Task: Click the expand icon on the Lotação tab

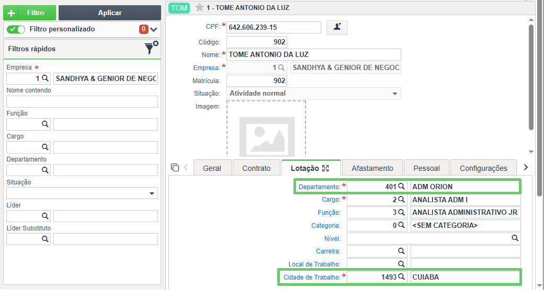Action: tap(325, 168)
